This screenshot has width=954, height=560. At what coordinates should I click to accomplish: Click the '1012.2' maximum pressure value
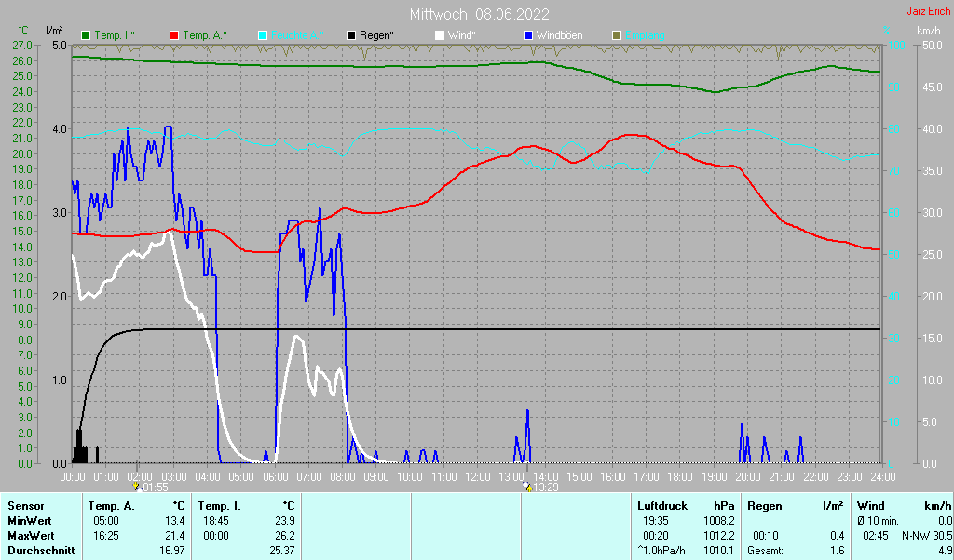click(719, 537)
